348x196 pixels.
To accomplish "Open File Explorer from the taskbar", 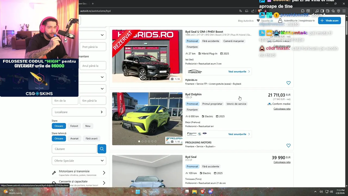I will [x=194, y=192].
